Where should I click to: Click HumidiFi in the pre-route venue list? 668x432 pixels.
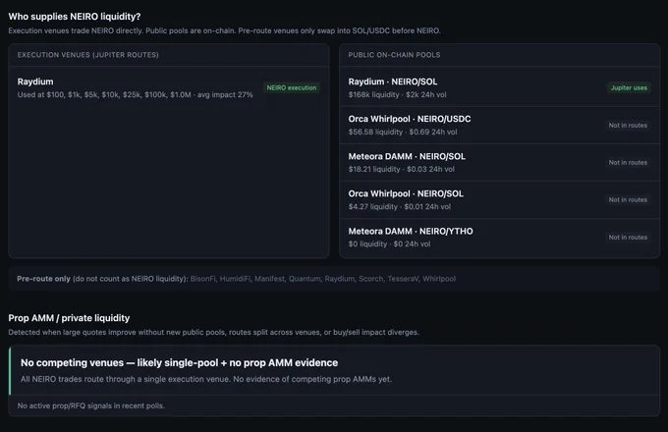(235, 279)
